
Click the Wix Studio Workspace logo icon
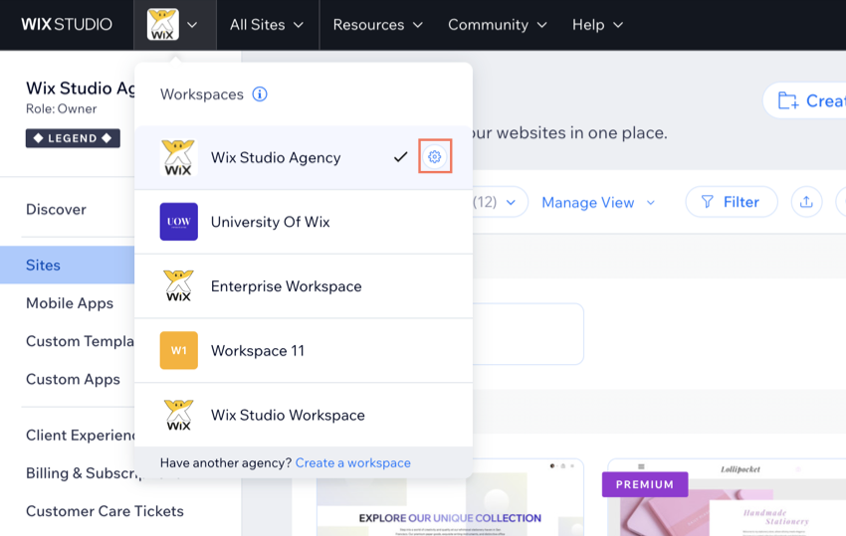(179, 415)
